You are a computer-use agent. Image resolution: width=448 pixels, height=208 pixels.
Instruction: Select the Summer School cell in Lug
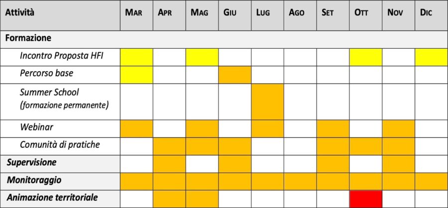(268, 102)
